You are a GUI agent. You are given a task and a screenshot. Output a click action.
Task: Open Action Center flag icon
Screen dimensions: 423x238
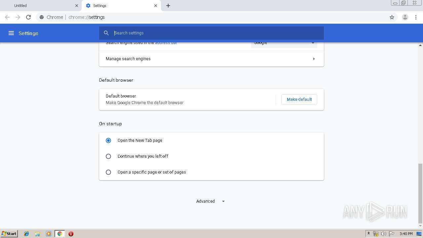(392, 234)
